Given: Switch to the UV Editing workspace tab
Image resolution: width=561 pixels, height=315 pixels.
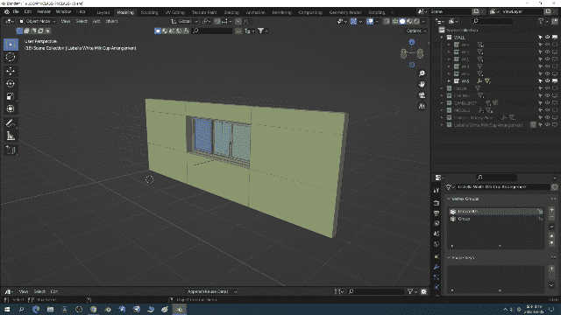Looking at the screenshot, I should (174, 12).
